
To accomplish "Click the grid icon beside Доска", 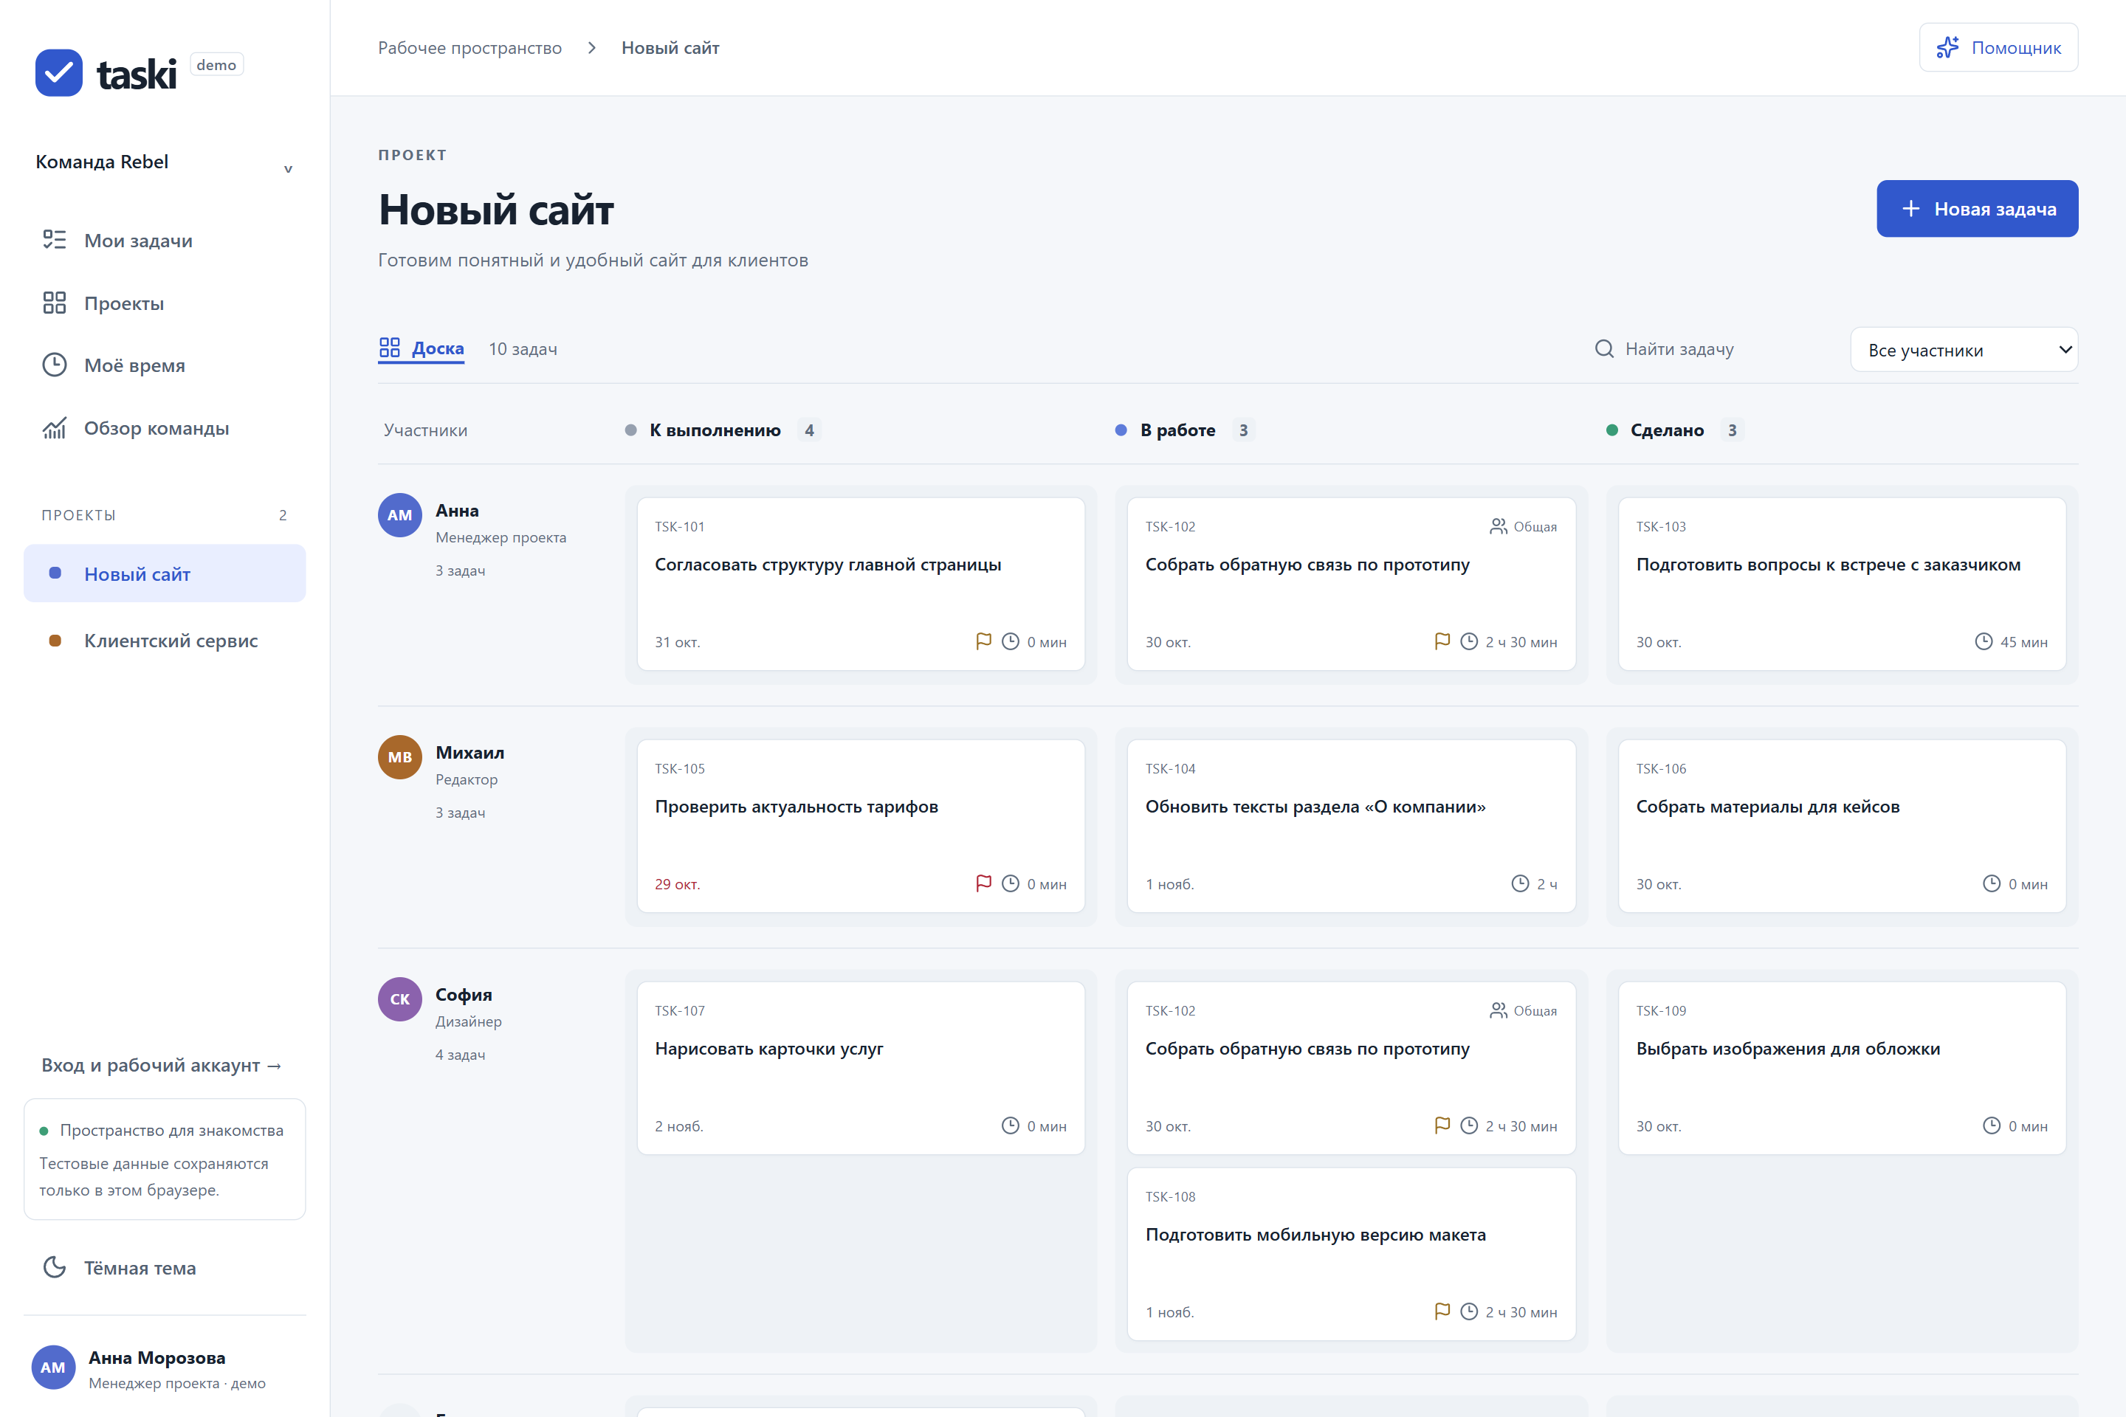I will [x=390, y=348].
